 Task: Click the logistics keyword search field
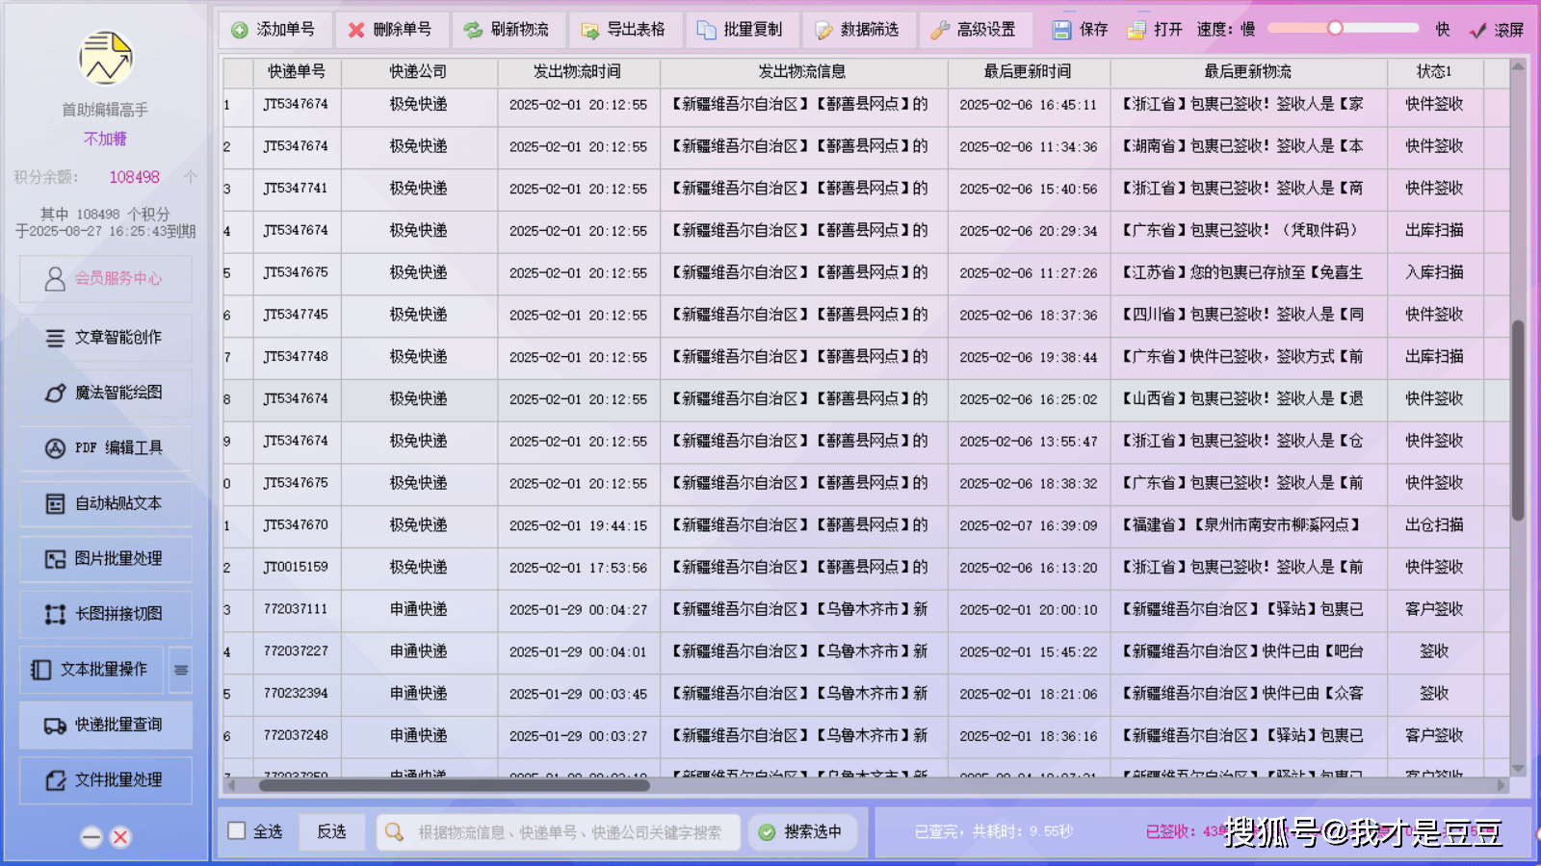tap(568, 832)
